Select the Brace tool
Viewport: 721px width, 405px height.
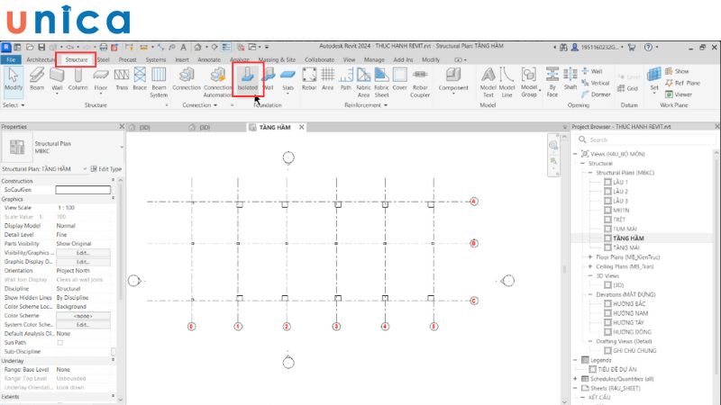coord(140,79)
